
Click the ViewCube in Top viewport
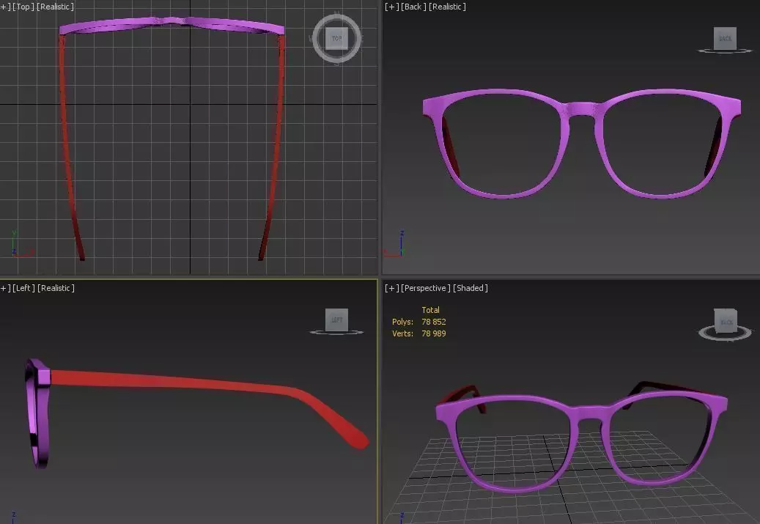(336, 38)
